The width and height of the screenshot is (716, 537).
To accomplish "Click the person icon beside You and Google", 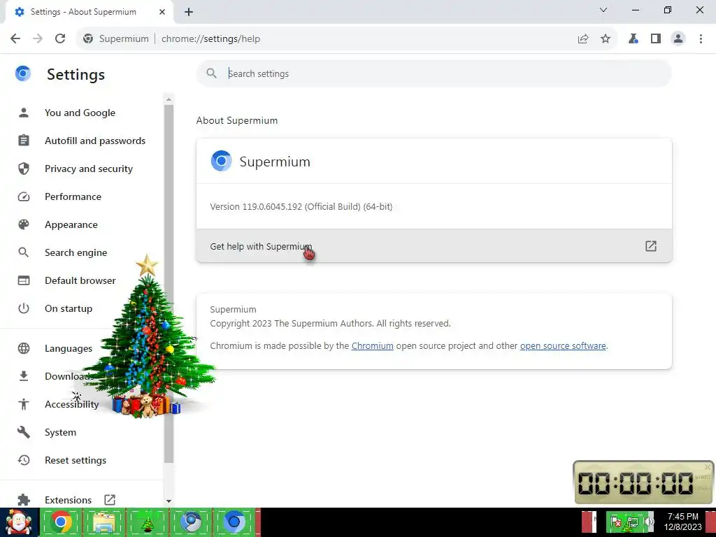I will point(24,113).
